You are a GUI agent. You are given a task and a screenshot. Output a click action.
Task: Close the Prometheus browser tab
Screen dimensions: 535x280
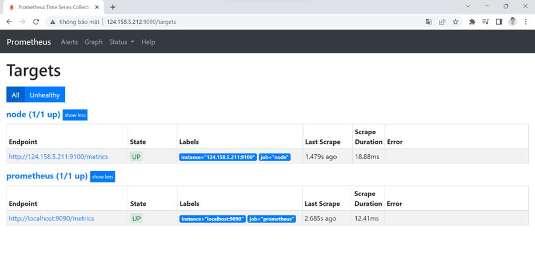point(97,7)
